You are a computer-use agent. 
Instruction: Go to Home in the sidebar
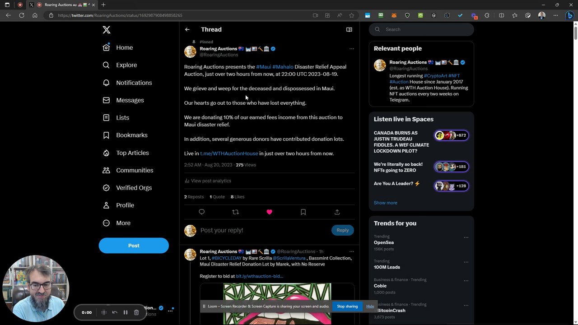(x=118, y=47)
